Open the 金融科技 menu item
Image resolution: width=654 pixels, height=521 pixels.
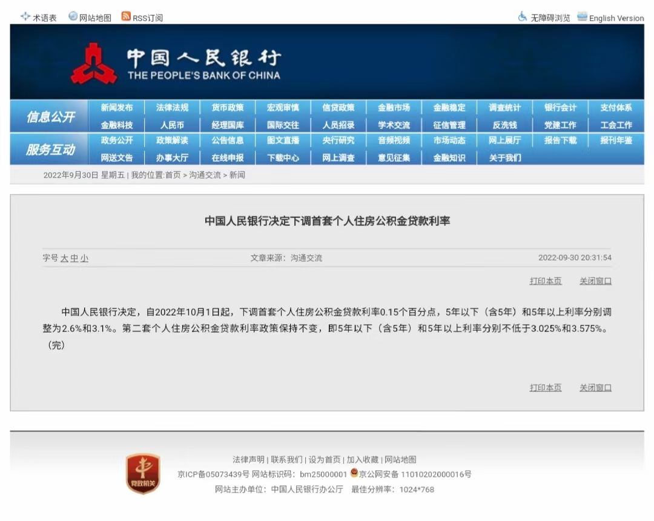click(x=117, y=125)
